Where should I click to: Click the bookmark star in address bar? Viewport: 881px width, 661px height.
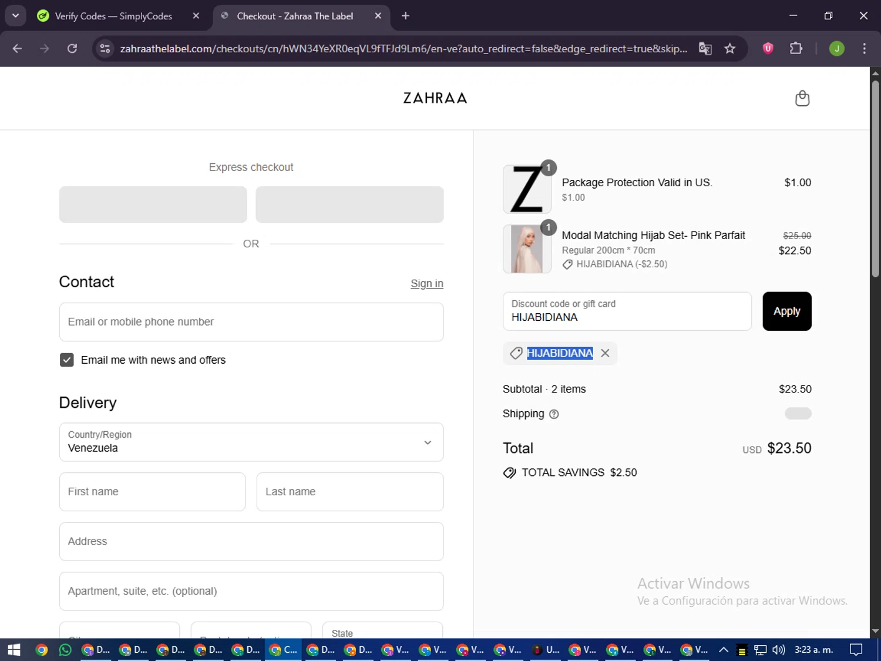[x=729, y=49]
